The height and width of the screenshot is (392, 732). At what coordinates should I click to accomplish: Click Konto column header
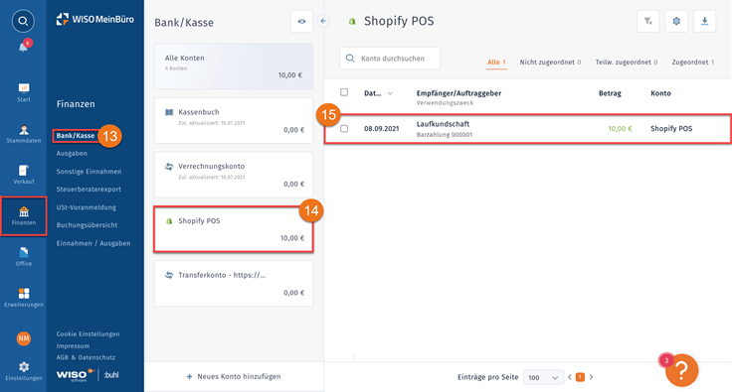tap(660, 93)
